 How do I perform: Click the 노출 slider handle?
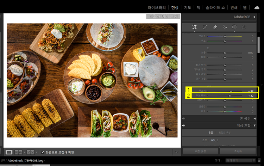click(225, 53)
